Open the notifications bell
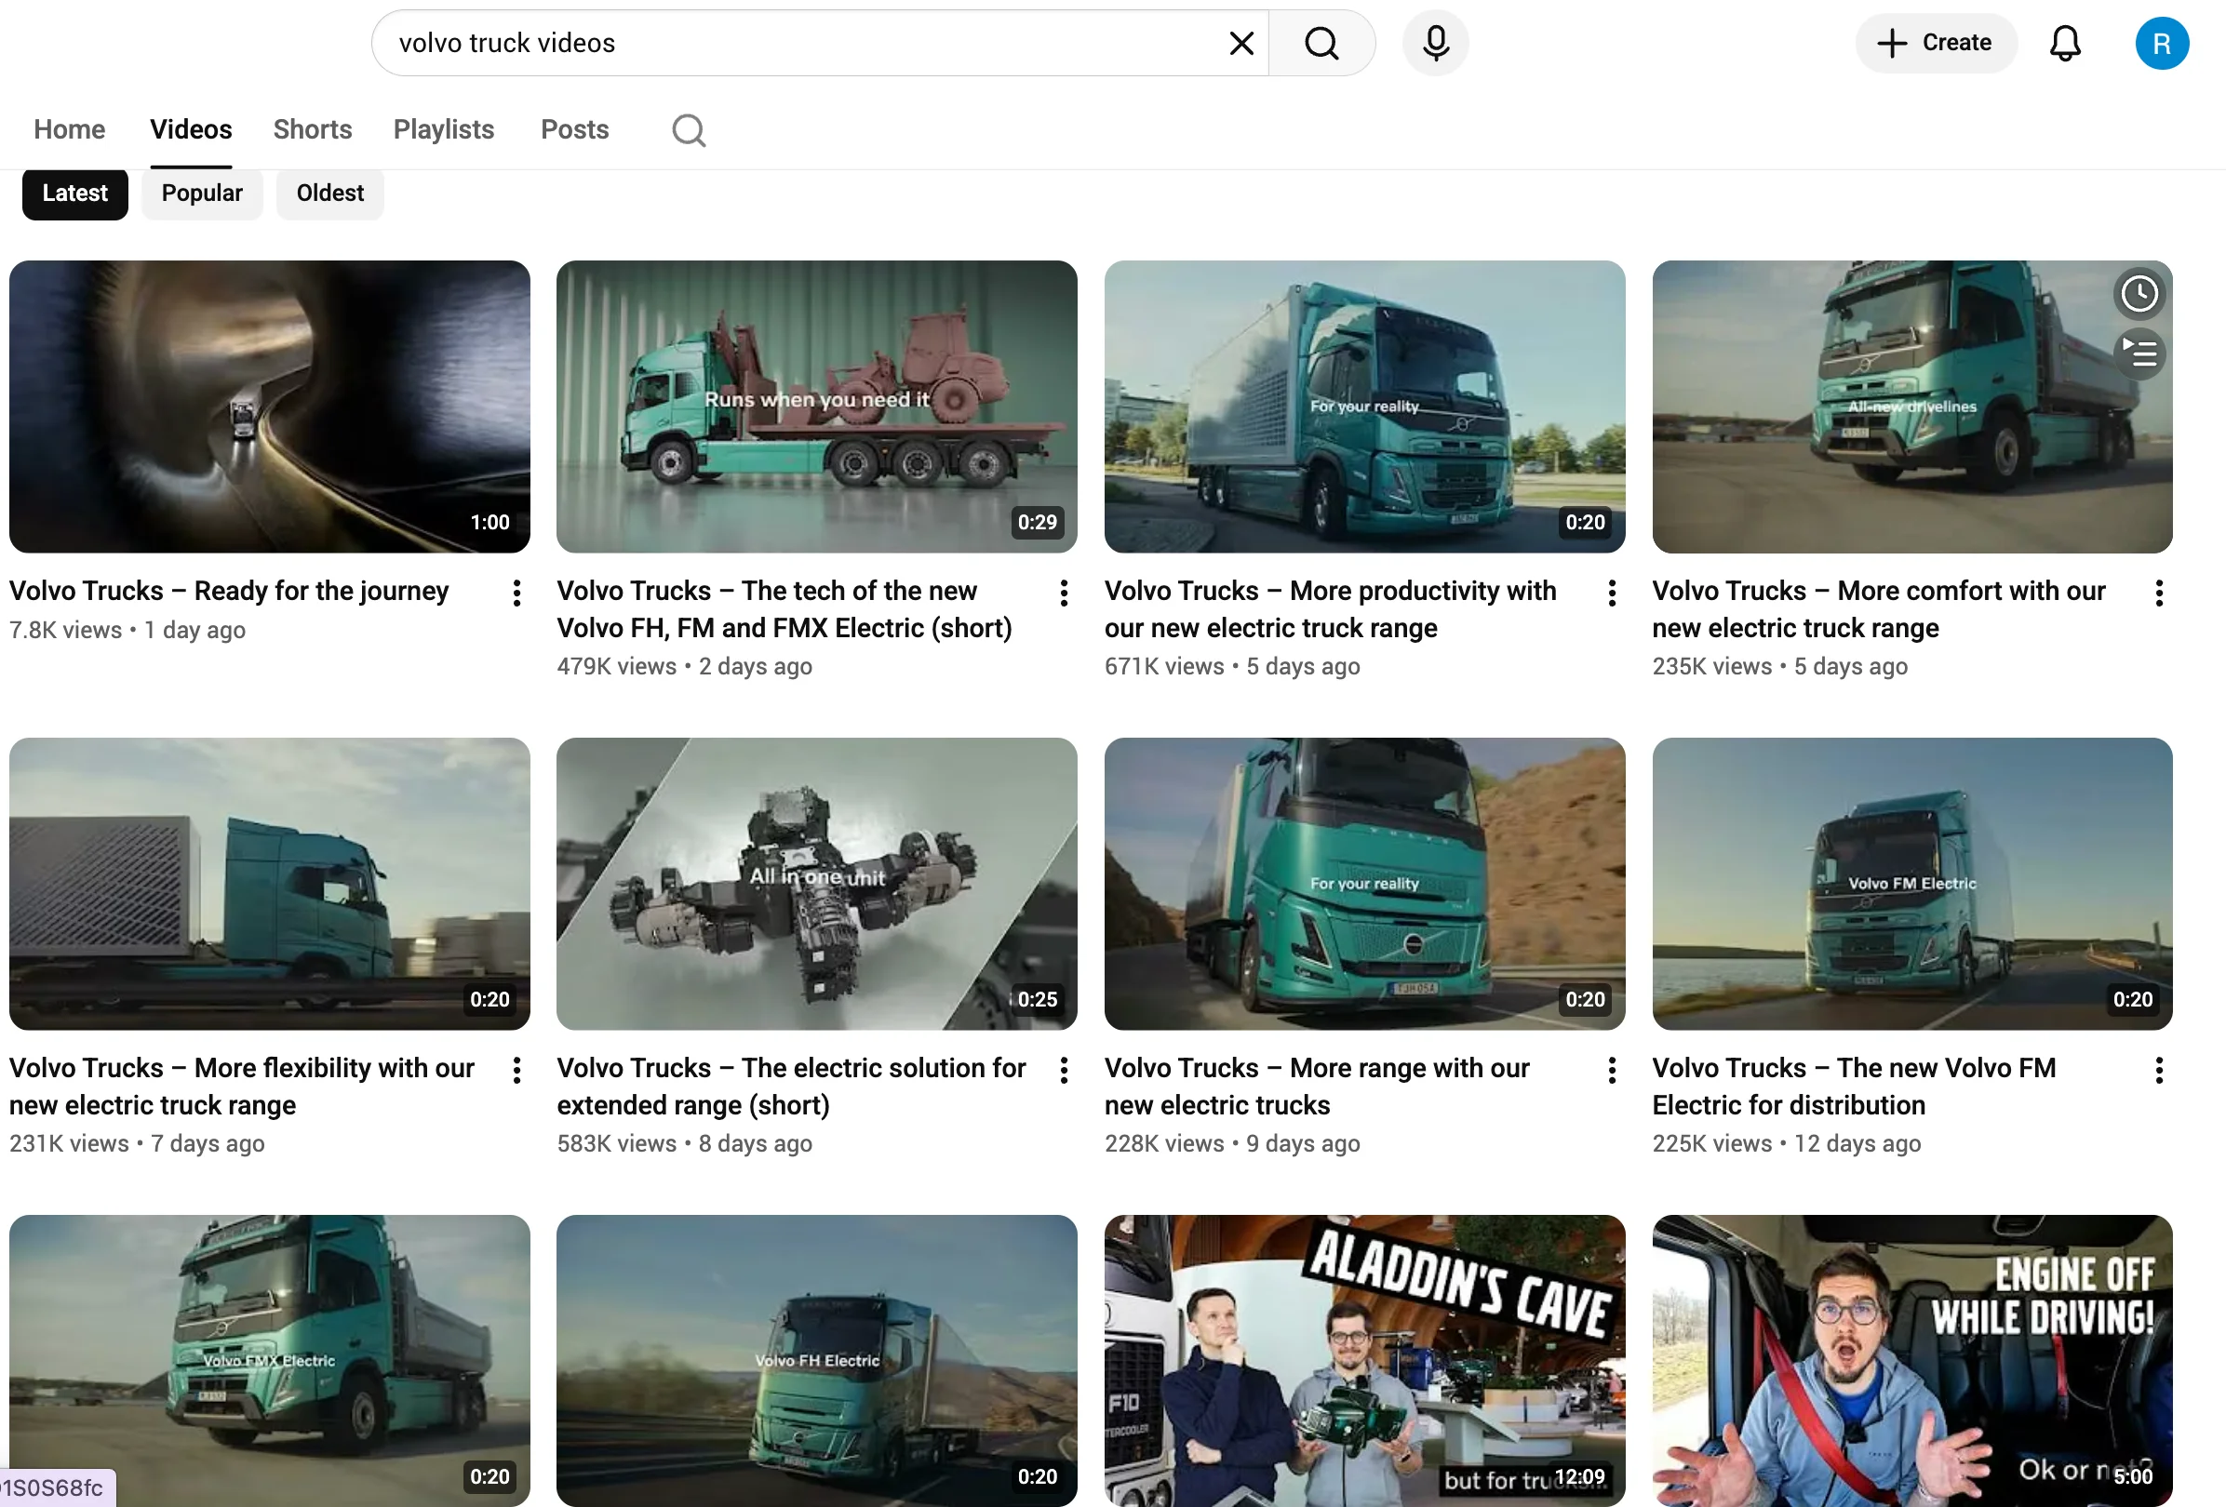 [2065, 43]
